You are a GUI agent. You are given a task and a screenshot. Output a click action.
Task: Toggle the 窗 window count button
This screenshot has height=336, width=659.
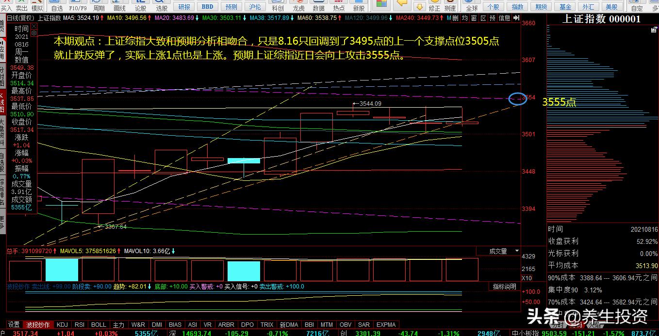474,18
